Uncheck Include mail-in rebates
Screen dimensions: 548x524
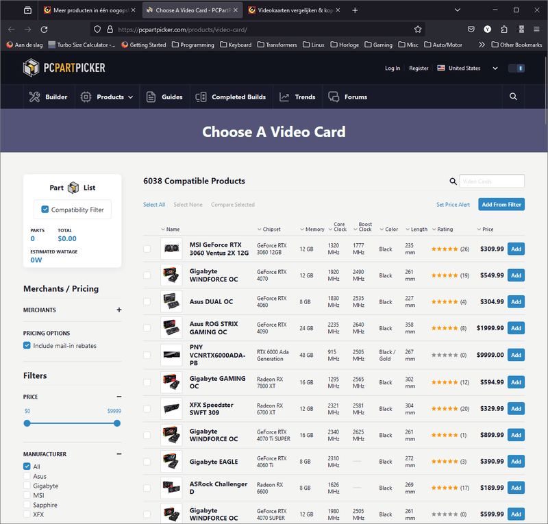coord(27,345)
